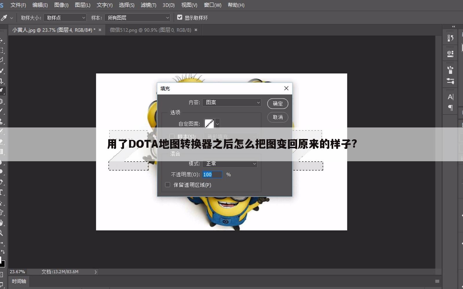463x289 pixels.
Task: Open the 选择(S) menu
Action: pos(126,5)
